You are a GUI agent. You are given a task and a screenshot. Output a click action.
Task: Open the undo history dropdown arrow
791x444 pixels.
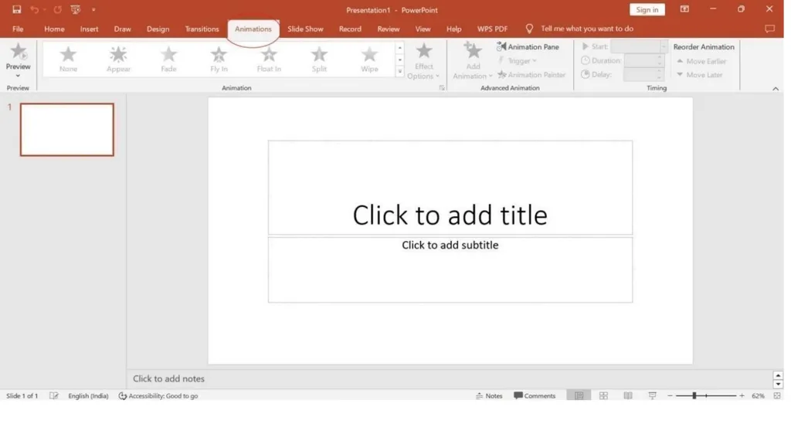coord(44,9)
